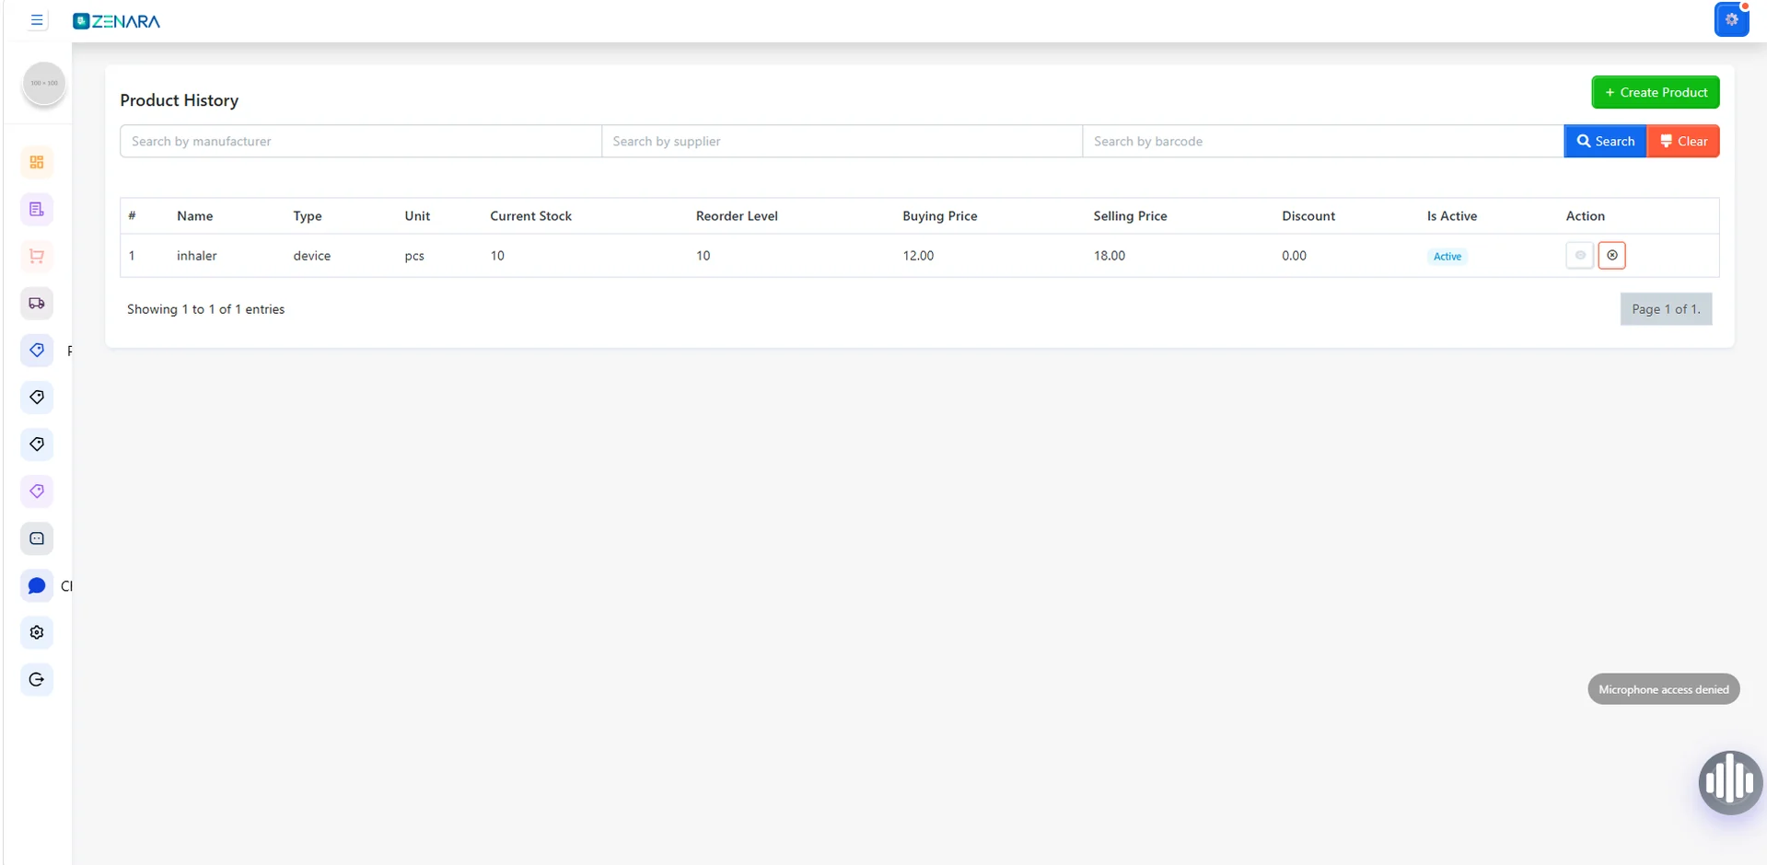
Task: Click the Selling Price column header
Action: 1130,216
